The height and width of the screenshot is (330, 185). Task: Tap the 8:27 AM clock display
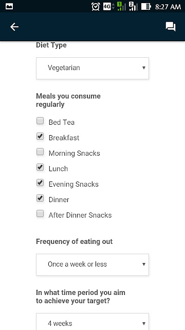[168, 7]
